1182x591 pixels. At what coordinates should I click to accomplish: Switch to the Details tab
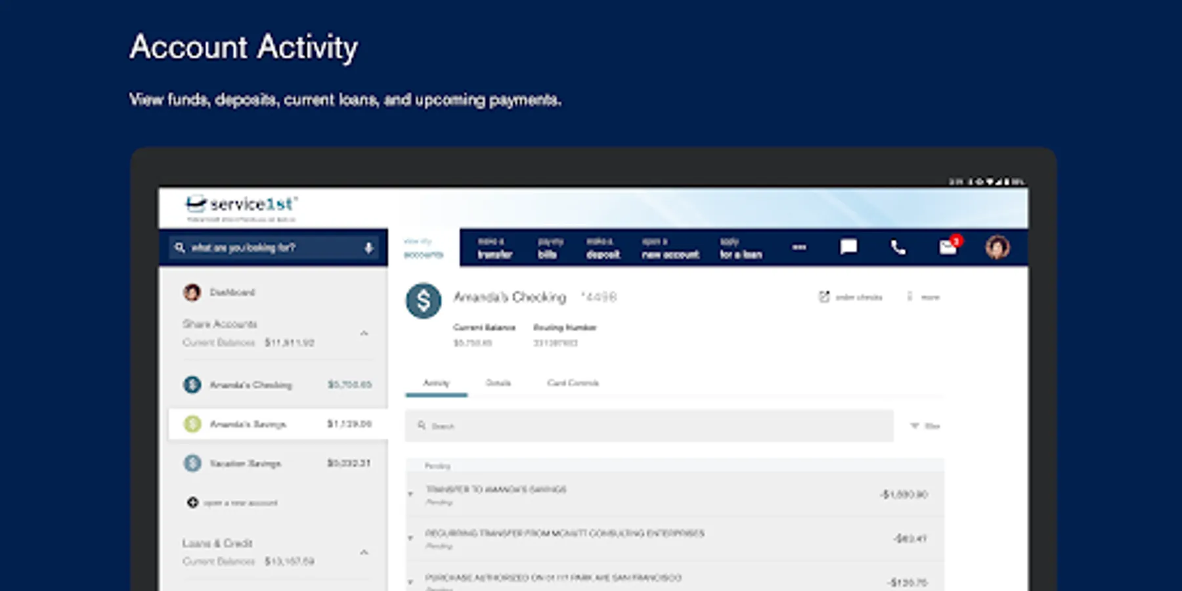(x=498, y=383)
